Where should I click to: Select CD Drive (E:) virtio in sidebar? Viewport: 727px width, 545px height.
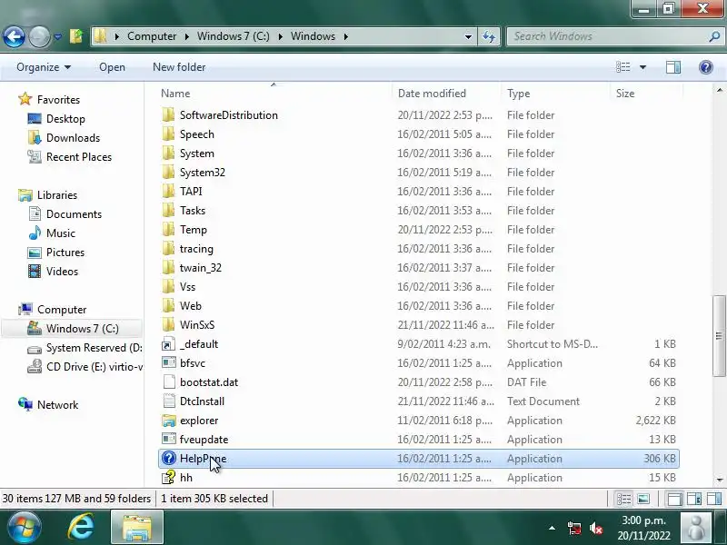[95, 367]
